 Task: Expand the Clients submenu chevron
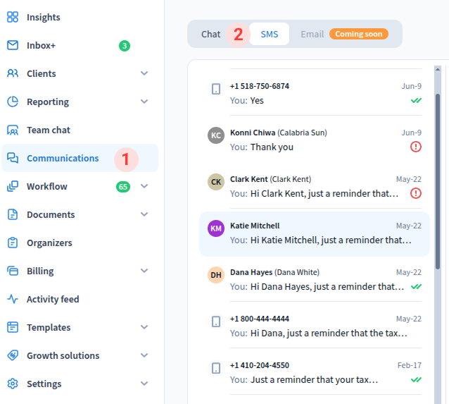click(x=144, y=73)
